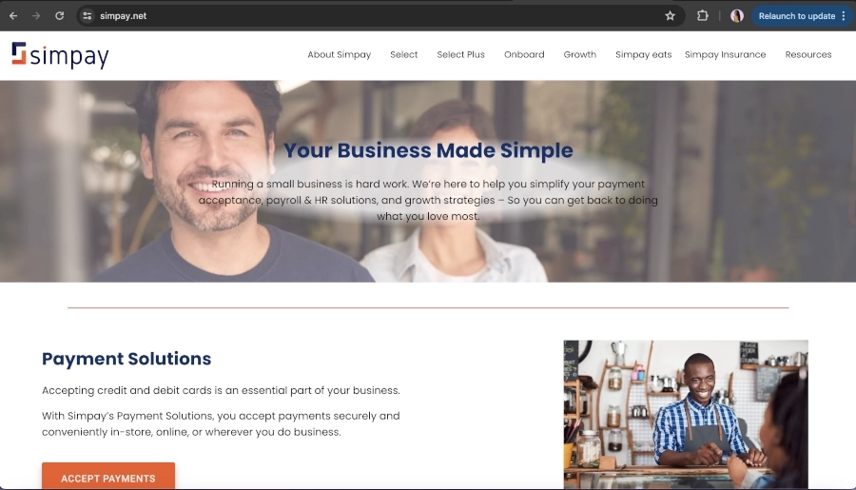The image size is (856, 490).
Task: Click the browser back arrow
Action: pyautogui.click(x=13, y=16)
